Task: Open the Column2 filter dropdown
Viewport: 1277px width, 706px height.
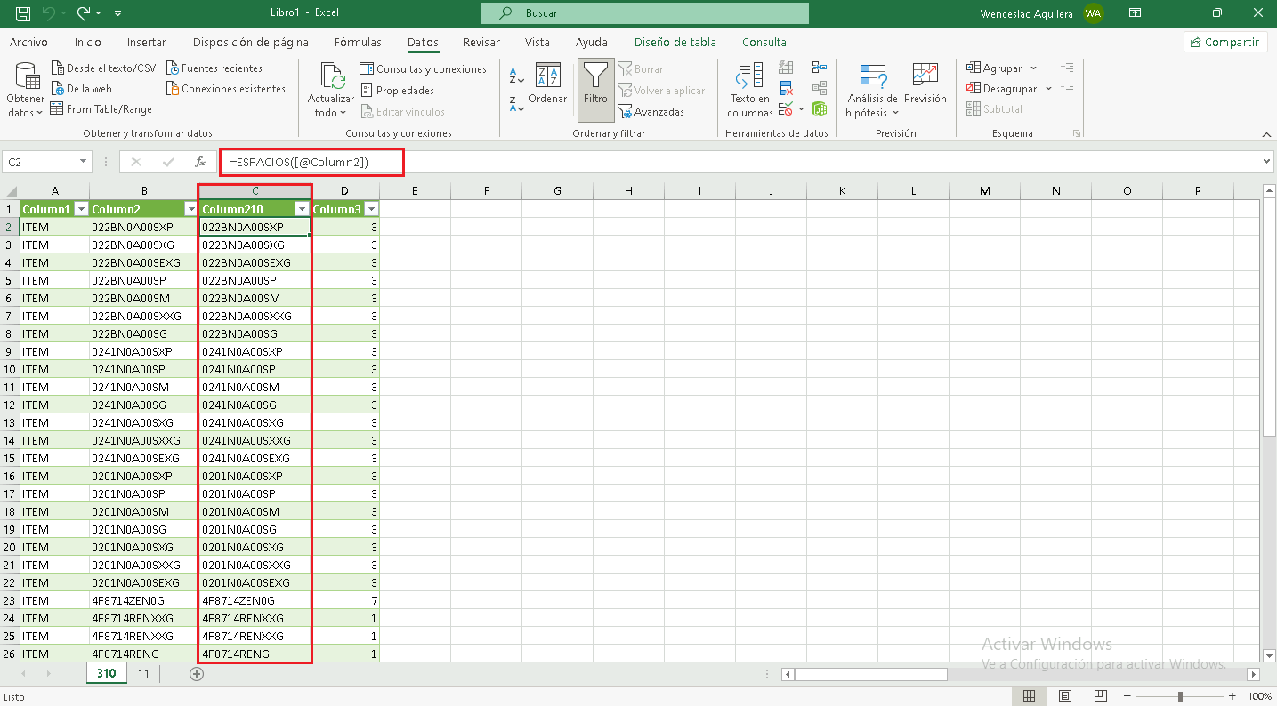Action: [x=190, y=209]
